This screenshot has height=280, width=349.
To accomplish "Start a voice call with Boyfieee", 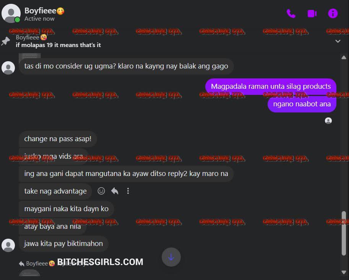I will click(x=291, y=14).
